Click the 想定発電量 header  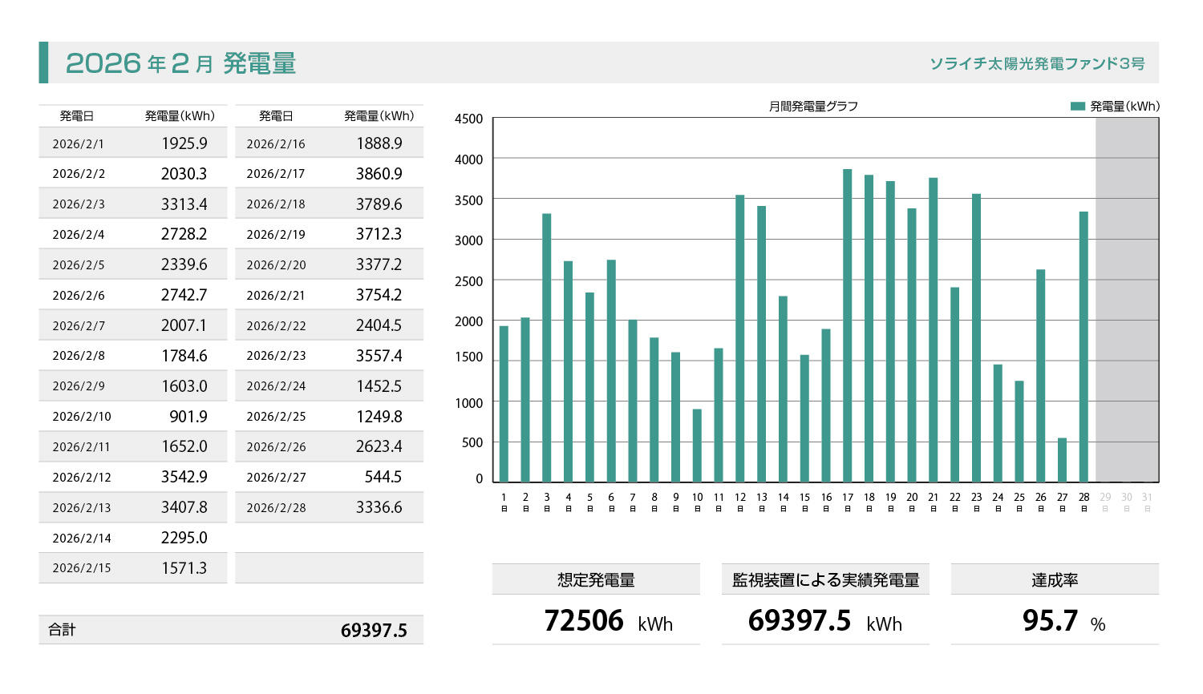[x=596, y=579]
